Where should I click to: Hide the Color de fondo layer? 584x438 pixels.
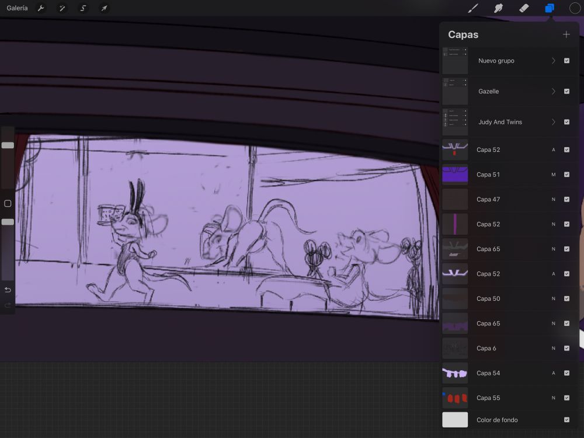[566, 420]
